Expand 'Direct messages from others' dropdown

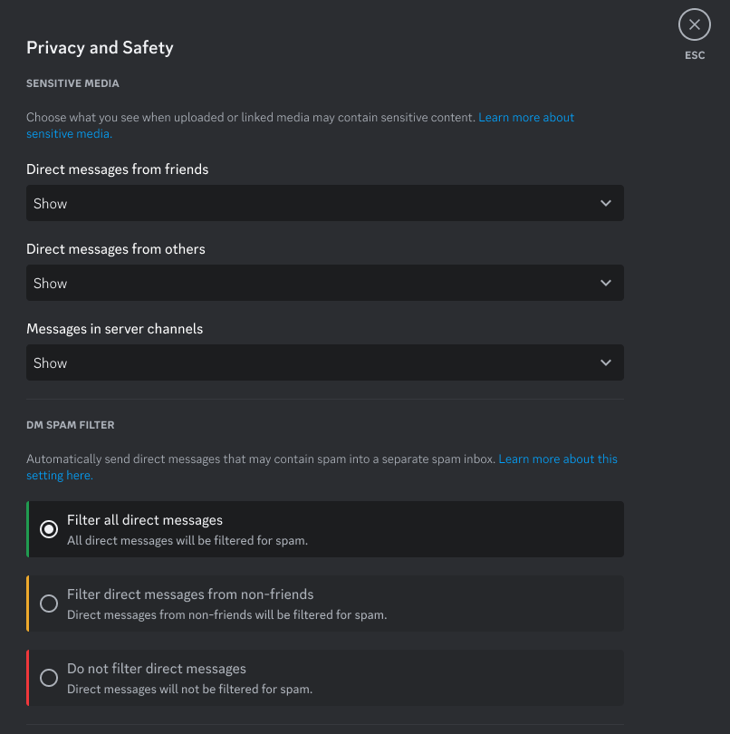coord(324,284)
